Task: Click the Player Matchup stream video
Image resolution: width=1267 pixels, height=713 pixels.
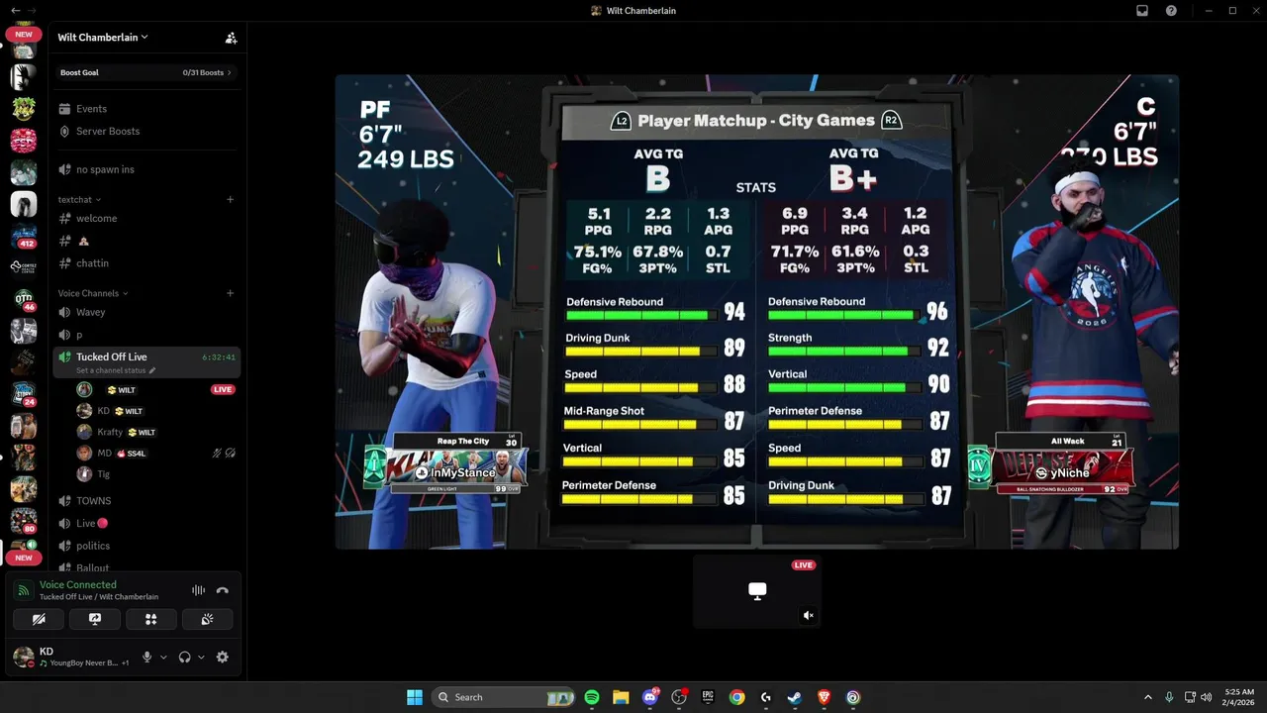Action: (756, 312)
